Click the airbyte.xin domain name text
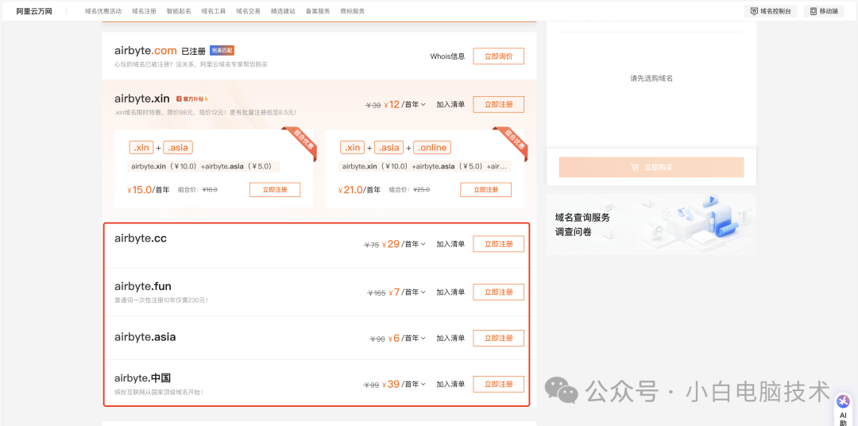 pos(142,99)
